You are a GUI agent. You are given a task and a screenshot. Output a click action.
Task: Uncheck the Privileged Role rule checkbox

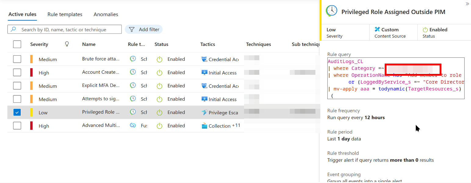pyautogui.click(x=17, y=112)
